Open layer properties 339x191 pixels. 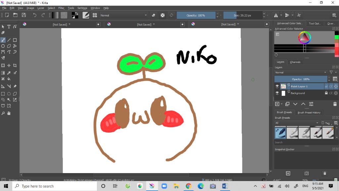click(x=311, y=104)
